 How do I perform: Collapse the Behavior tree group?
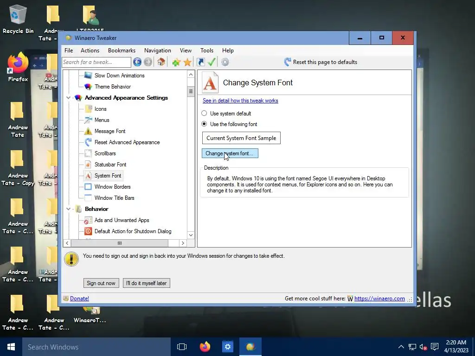click(69, 209)
